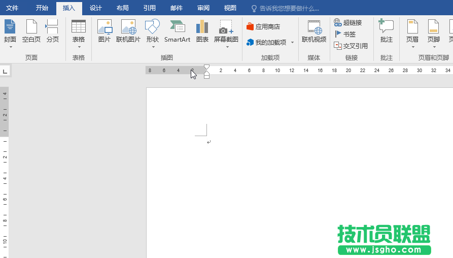Expand the Screenshot (屏幕截图) dropdown arrow

tap(227, 47)
